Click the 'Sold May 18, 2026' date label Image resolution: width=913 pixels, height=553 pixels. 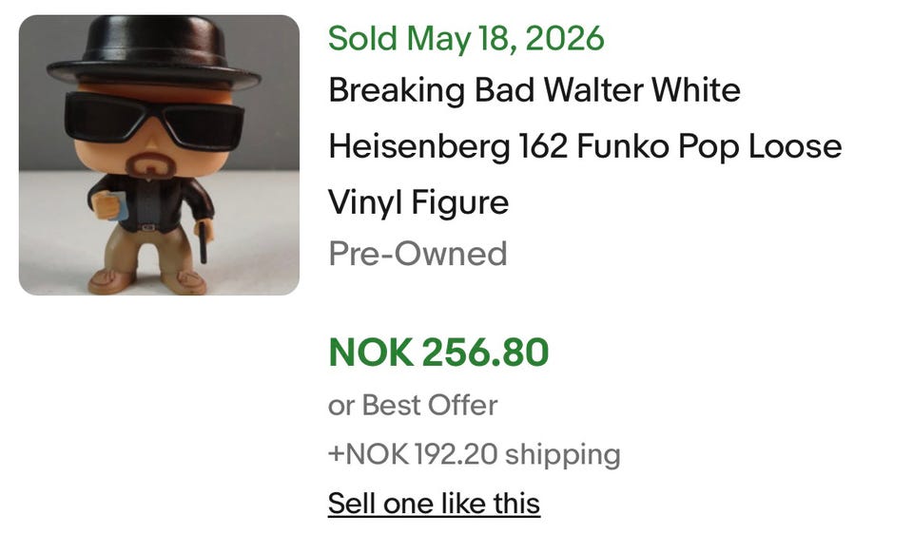[466, 39]
